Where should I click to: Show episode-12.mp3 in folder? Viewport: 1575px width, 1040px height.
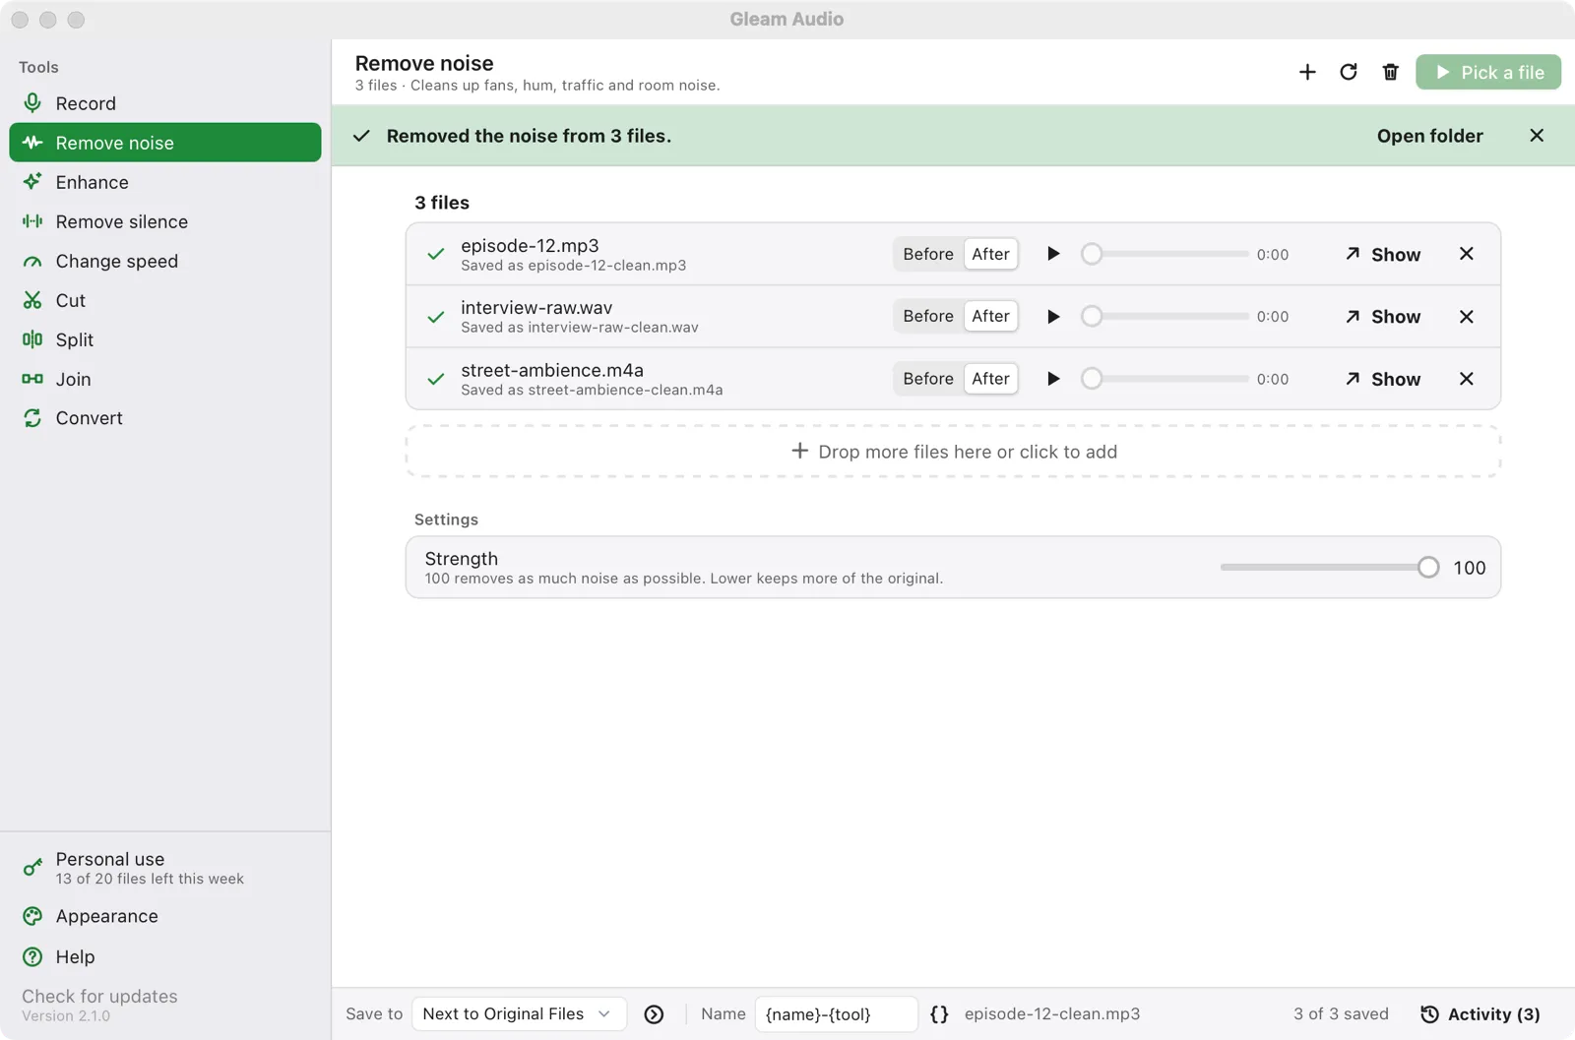(x=1383, y=254)
